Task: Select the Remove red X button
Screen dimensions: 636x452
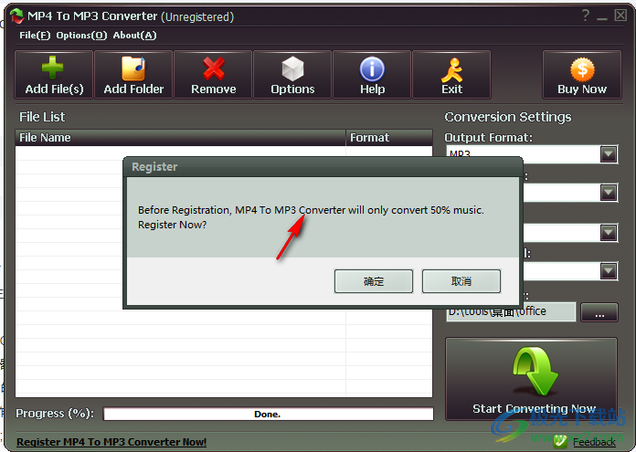Action: pyautogui.click(x=213, y=75)
